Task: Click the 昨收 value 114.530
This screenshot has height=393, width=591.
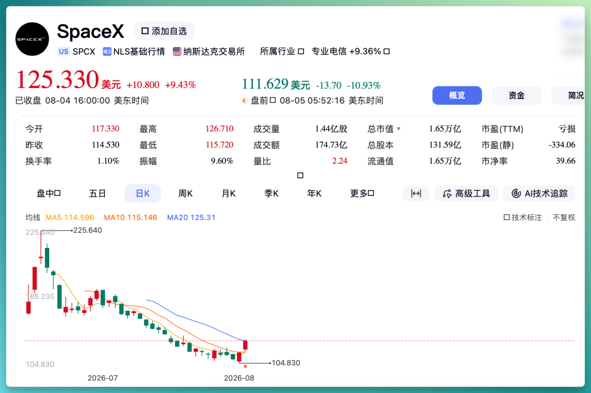Action: coord(106,145)
